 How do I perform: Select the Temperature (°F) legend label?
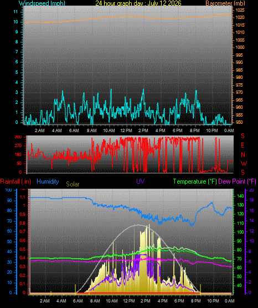pos(195,181)
